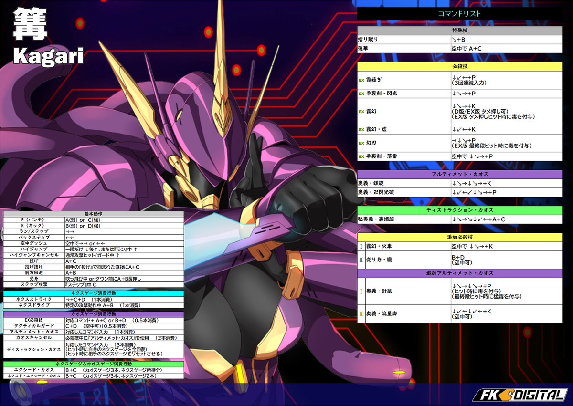This screenshot has width=573, height=406.
Task: Click the move name 奥義・針鼠
Action: [x=379, y=291]
